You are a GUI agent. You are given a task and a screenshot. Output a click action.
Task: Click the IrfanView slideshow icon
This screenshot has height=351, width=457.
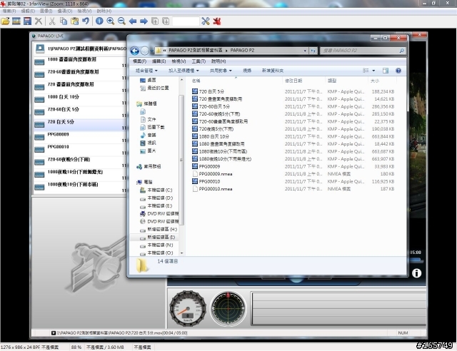16,21
